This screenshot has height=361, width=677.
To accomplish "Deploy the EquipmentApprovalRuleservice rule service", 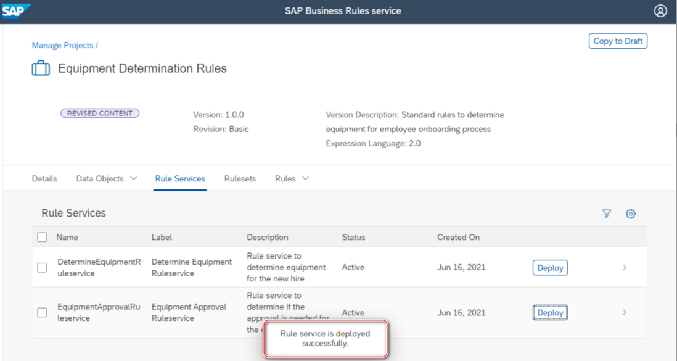I will pyautogui.click(x=550, y=313).
